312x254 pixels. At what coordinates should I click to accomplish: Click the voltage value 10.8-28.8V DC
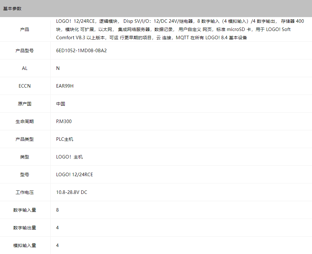(72, 192)
